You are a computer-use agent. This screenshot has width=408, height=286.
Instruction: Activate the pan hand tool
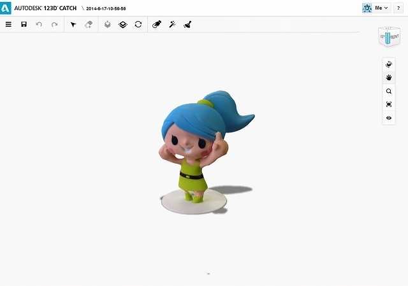click(389, 78)
